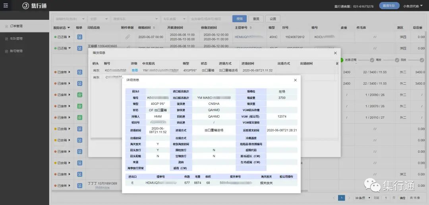This screenshot has height=205, width=429.
Task: Open the 搜索车队 combo box
Action: (x=135, y=19)
